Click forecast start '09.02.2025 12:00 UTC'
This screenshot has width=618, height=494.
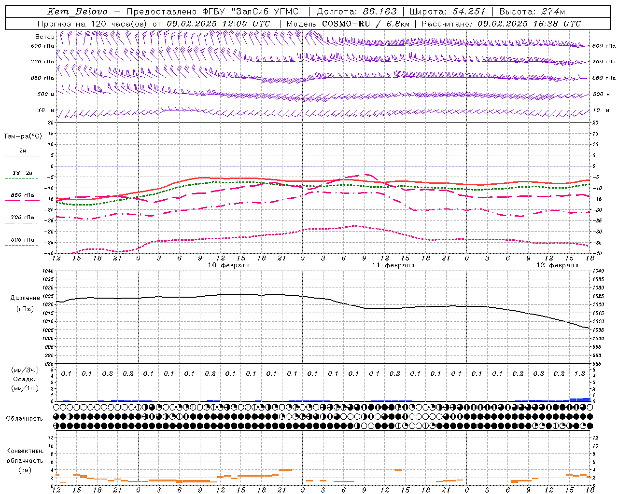(x=218, y=24)
